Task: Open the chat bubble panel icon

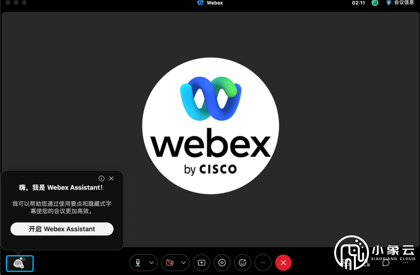Action: point(385,263)
